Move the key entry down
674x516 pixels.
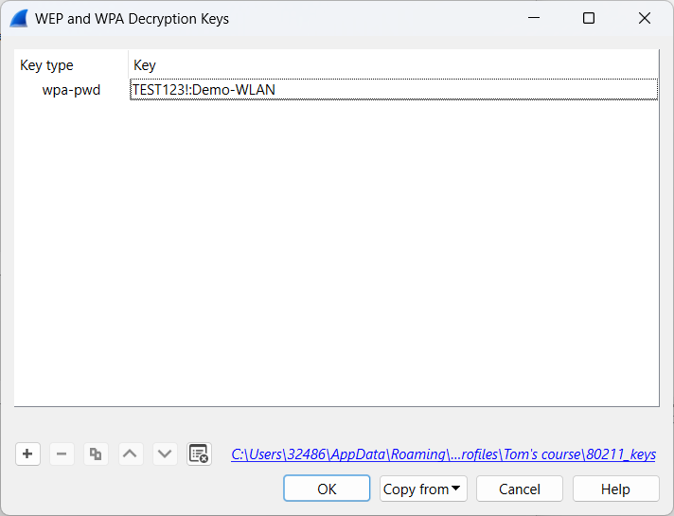click(x=165, y=454)
